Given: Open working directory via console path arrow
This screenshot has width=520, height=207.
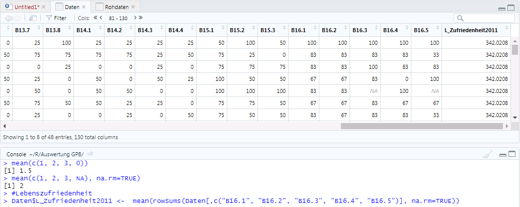Looking at the screenshot, I should point(91,154).
